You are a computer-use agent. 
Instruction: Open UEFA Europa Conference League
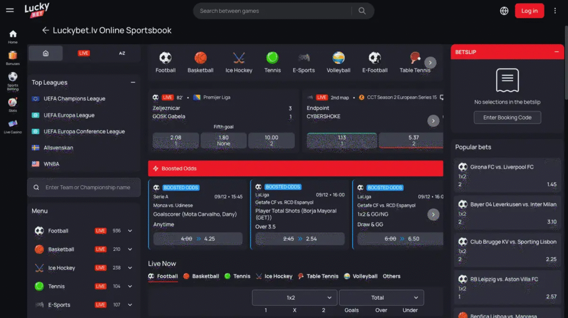(84, 132)
